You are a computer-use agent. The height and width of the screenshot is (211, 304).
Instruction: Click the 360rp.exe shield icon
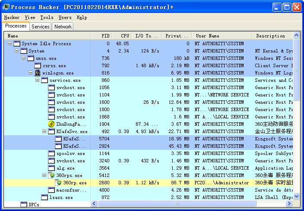click(x=58, y=183)
